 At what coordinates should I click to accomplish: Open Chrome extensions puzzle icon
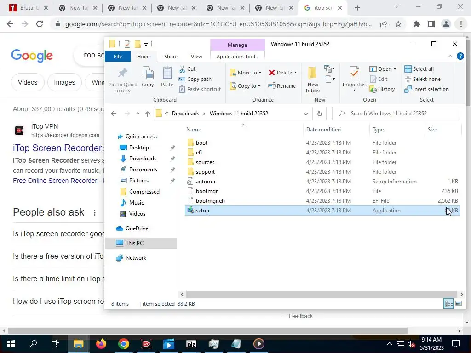point(416,24)
